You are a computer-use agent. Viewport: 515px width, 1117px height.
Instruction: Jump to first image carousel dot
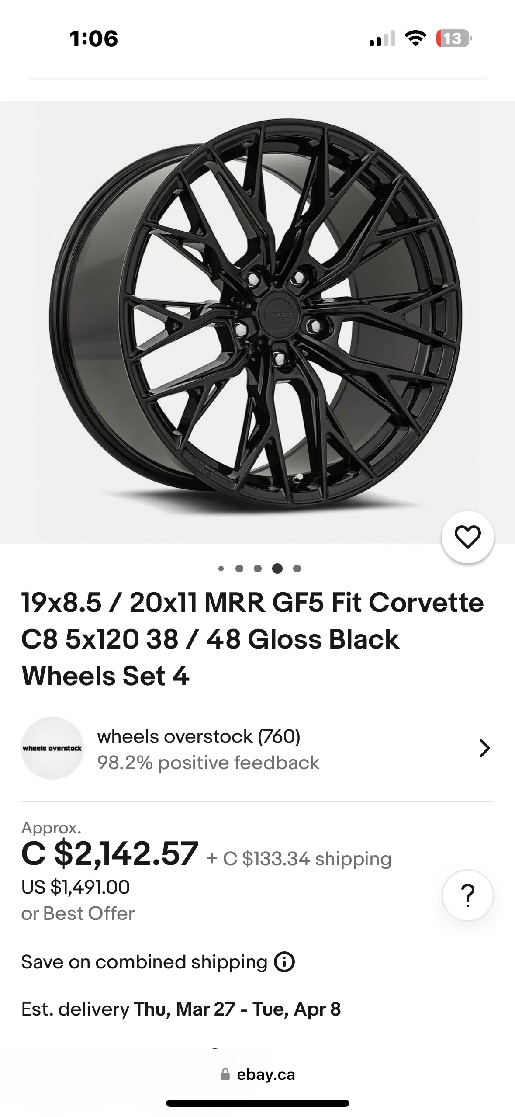(221, 569)
